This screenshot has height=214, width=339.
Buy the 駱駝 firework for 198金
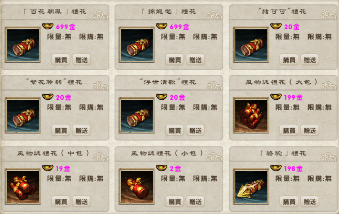point(289,202)
